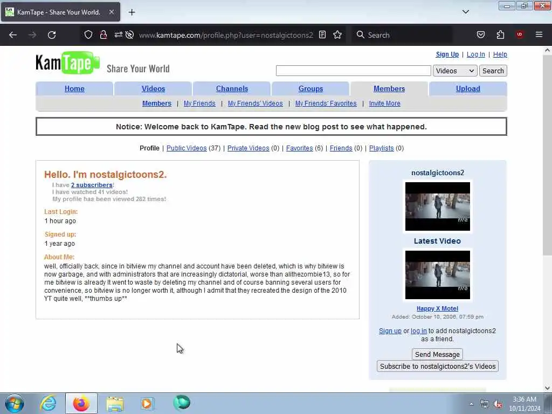Screen dimensions: 552x414
Task: Click the Log In link at top
Action: (x=475, y=54)
